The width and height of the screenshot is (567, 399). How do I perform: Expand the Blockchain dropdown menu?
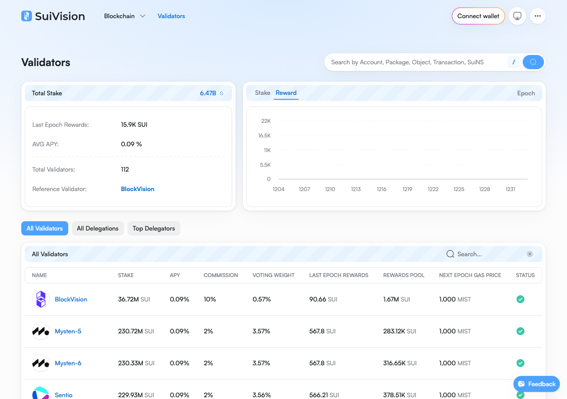click(x=124, y=16)
